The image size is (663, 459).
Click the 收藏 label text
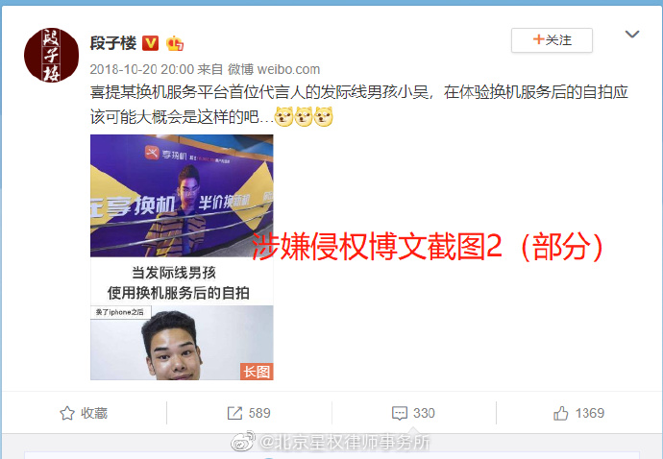tap(94, 413)
